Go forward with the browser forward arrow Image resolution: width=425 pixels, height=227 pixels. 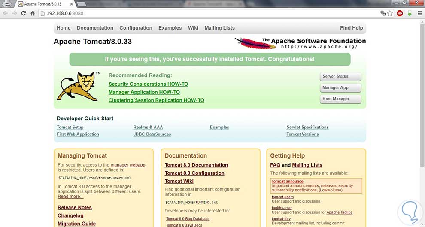point(14,13)
